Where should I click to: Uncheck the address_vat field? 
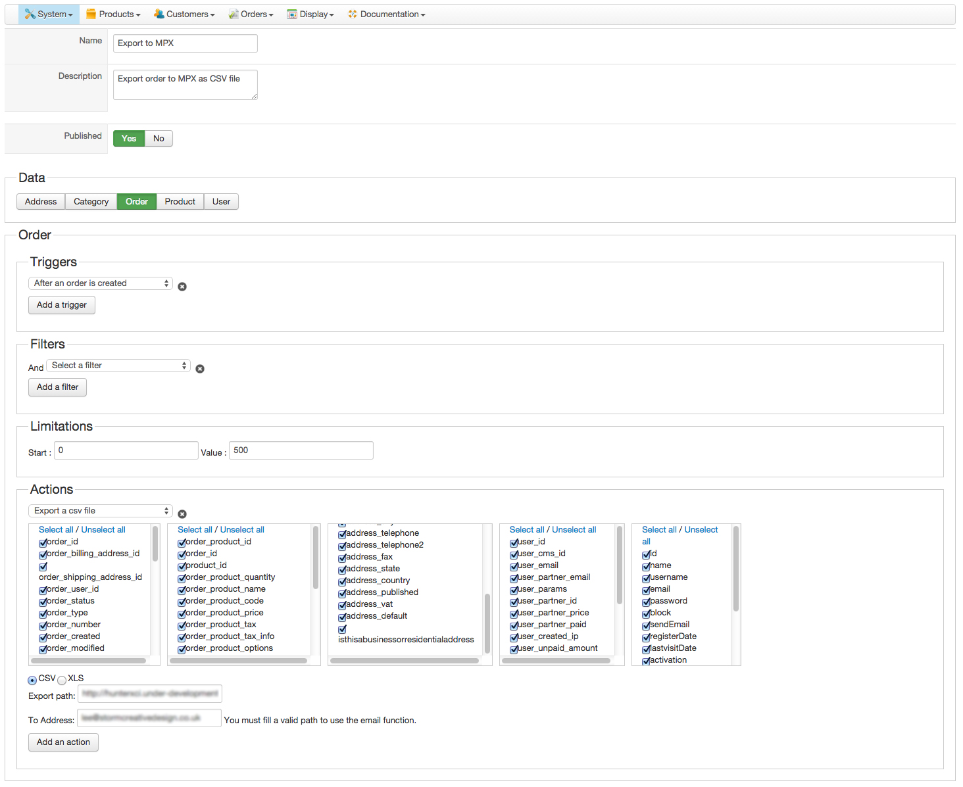click(x=342, y=606)
